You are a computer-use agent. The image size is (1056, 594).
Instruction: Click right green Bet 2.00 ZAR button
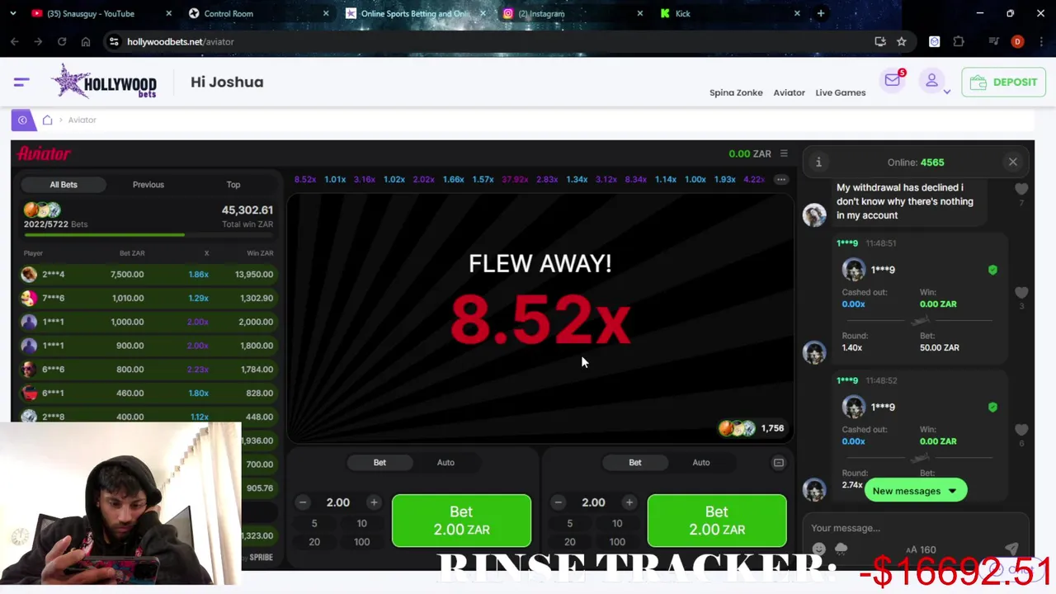(717, 521)
